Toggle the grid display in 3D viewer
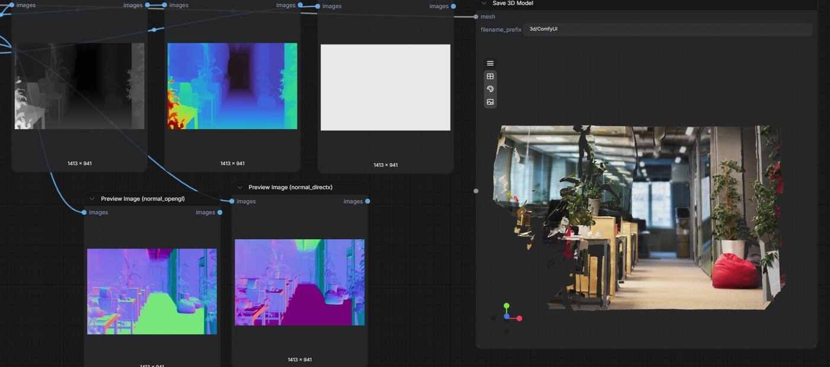Image resolution: width=830 pixels, height=367 pixels. pyautogui.click(x=490, y=76)
